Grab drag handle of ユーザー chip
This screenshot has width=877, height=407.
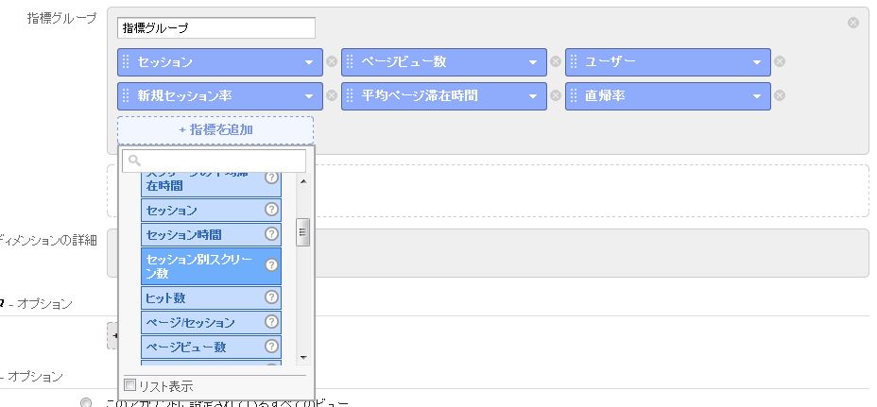coord(573,61)
